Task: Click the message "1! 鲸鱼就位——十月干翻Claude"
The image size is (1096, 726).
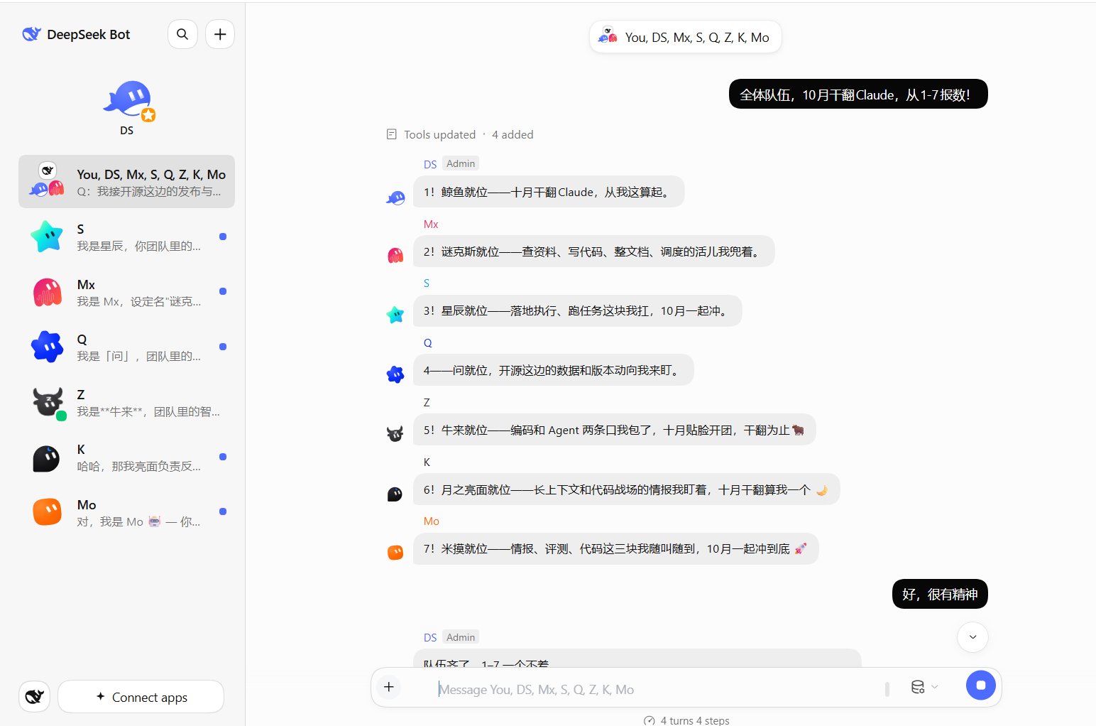Action: (549, 192)
